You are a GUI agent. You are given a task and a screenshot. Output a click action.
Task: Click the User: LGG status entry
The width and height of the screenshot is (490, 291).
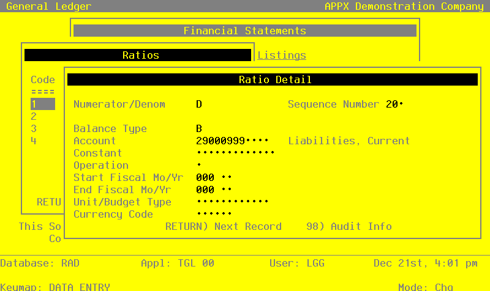pyautogui.click(x=297, y=263)
